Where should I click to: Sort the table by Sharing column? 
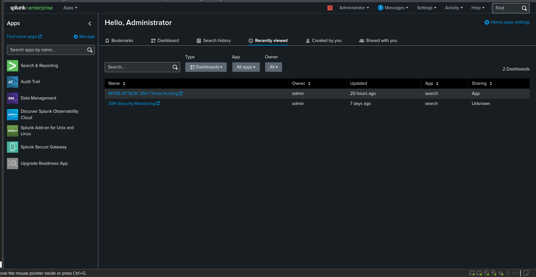coord(482,83)
